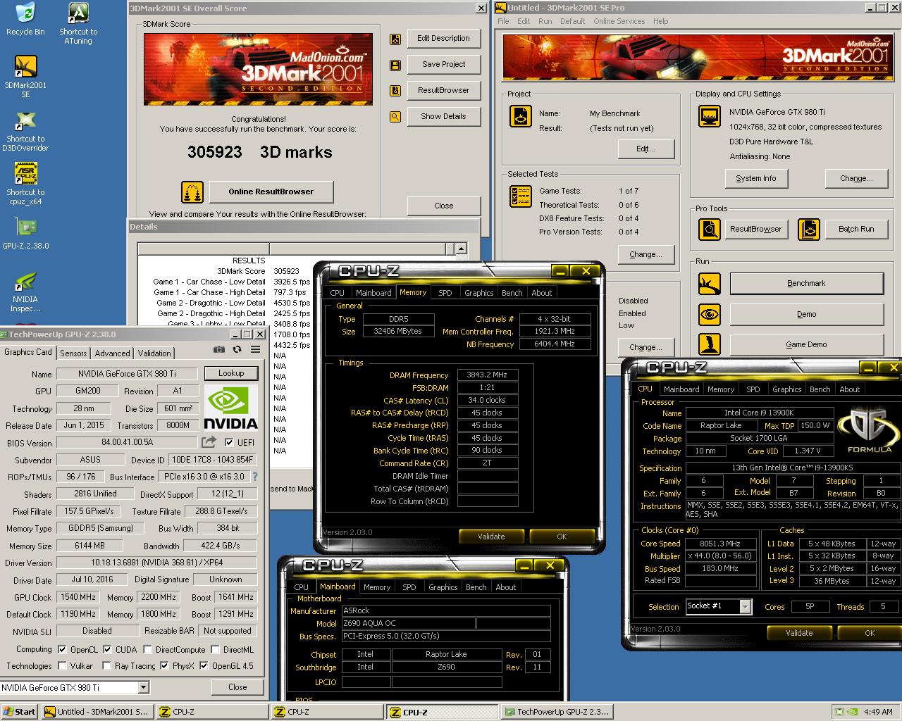Click the Batch Run button
This screenshot has width=902, height=721.
coord(856,230)
